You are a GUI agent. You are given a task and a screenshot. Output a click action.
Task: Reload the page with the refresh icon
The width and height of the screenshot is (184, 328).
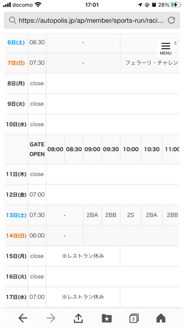point(172,20)
